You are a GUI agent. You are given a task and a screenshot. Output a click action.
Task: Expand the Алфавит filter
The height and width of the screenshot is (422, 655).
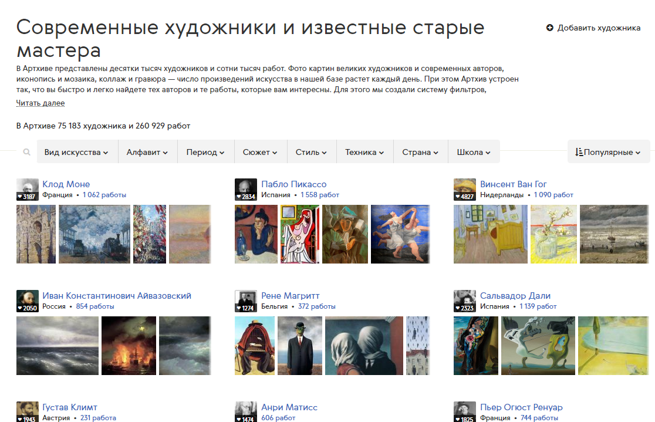pyautogui.click(x=147, y=152)
